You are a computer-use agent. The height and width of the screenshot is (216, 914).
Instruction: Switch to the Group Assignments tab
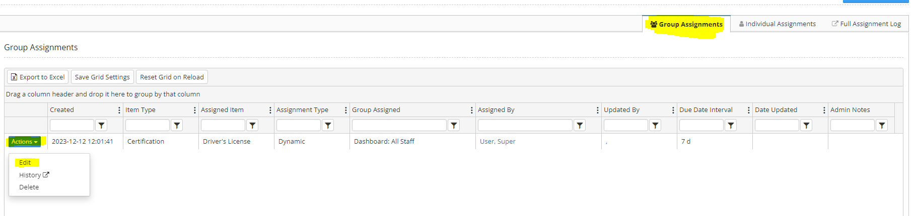click(x=686, y=24)
